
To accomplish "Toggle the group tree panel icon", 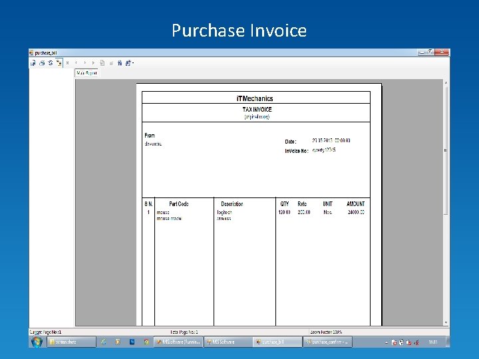I will pos(59,63).
